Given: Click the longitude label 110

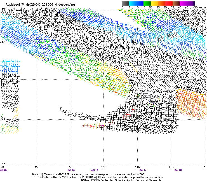Looking at the screenshot, I should click(x=137, y=167).
